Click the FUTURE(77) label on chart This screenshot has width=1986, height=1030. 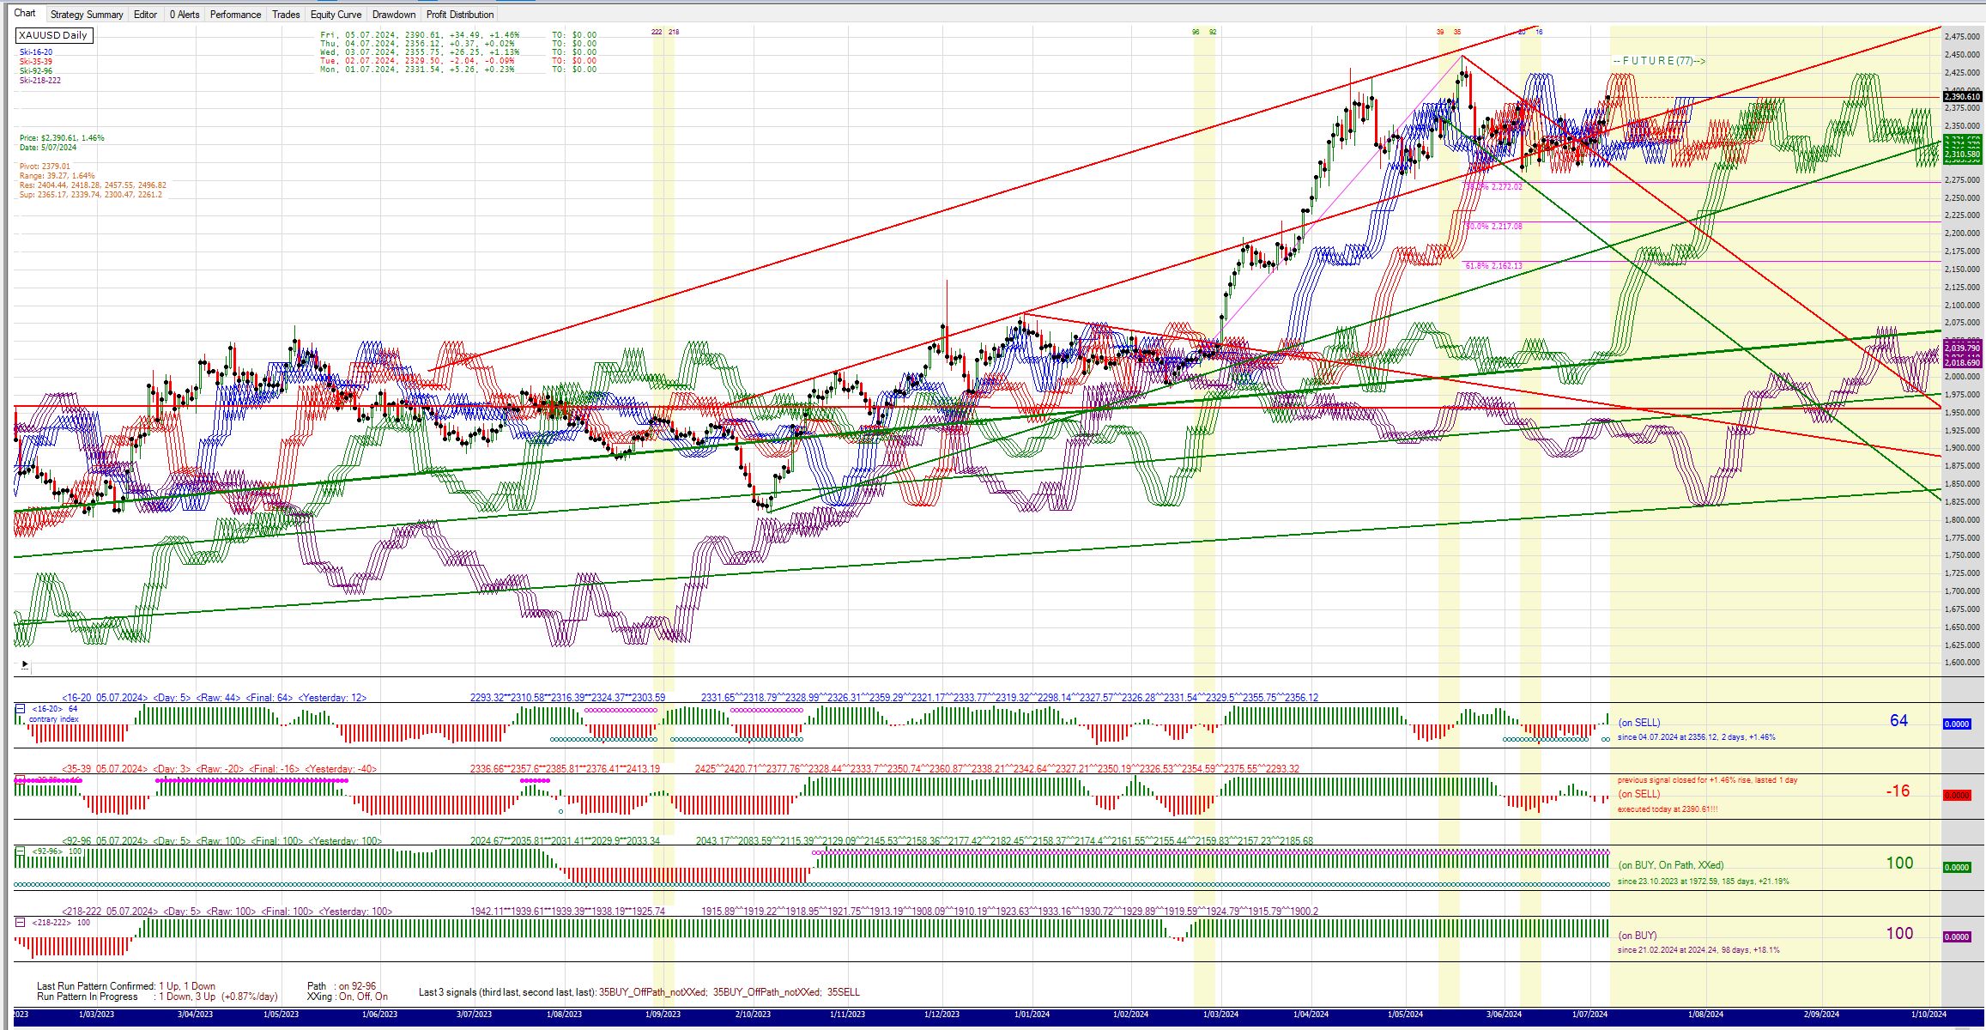1658,61
